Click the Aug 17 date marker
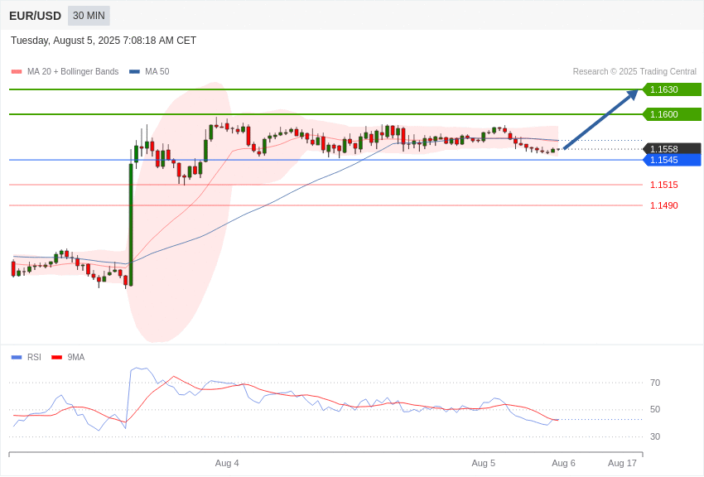Screen dimensions: 704x477 click(x=622, y=463)
